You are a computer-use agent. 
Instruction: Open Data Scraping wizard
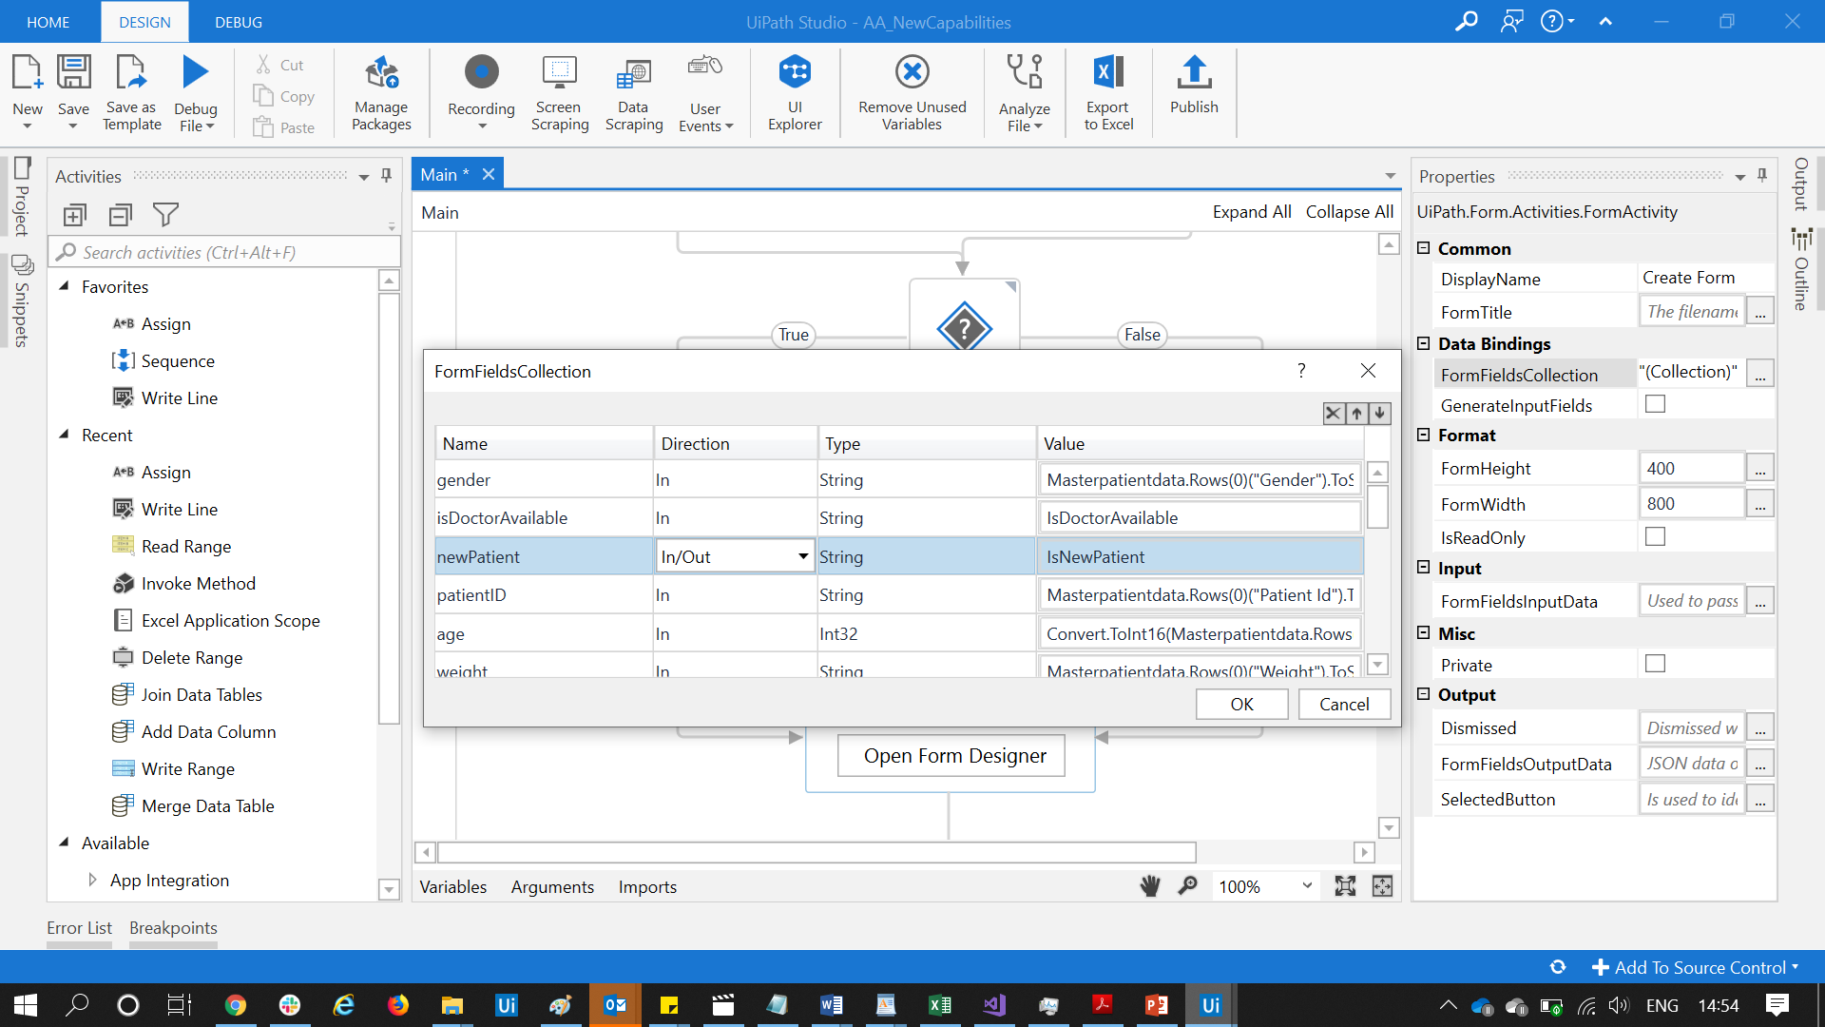coord(633,73)
